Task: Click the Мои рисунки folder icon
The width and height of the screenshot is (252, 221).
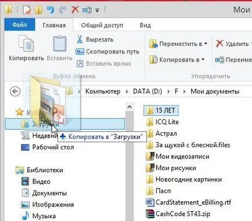Action: coord(150,168)
